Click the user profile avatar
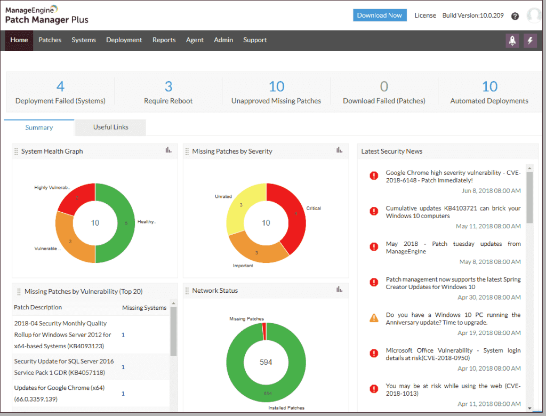The width and height of the screenshot is (546, 416). (534, 15)
